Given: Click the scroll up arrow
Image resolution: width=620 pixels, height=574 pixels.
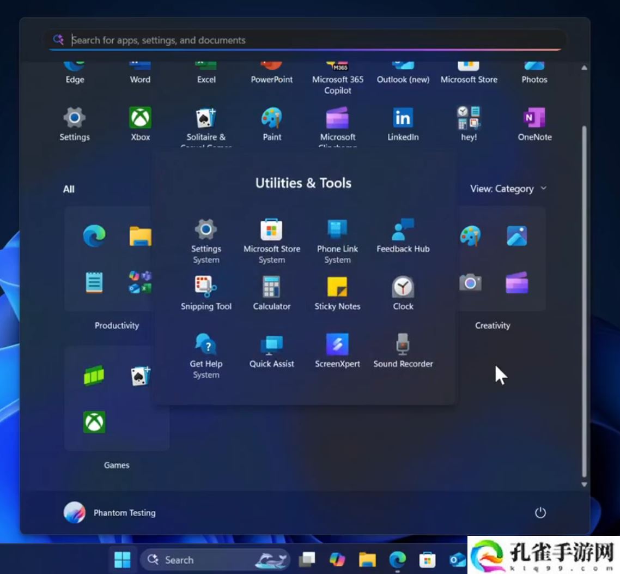Looking at the screenshot, I should [584, 68].
